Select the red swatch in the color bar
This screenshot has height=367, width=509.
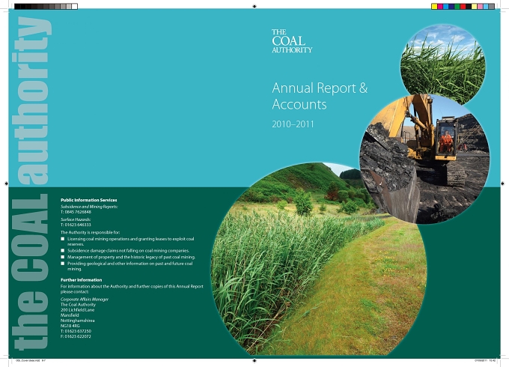pyautogui.click(x=463, y=6)
